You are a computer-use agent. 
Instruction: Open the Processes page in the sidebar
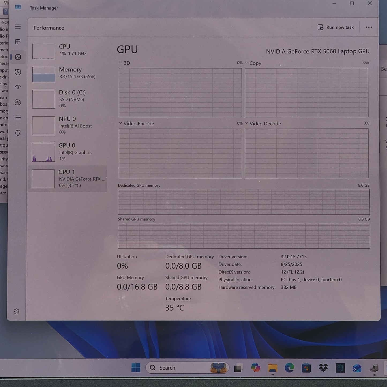pyautogui.click(x=18, y=42)
